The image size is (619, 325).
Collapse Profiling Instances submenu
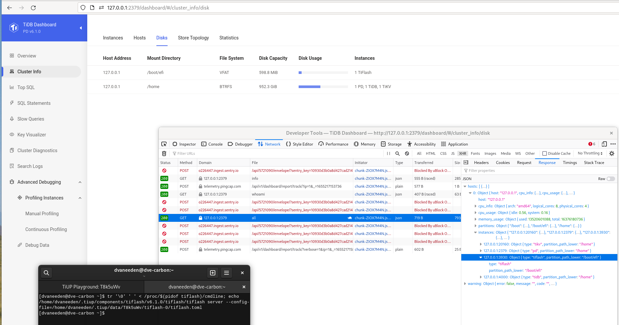[x=80, y=198]
